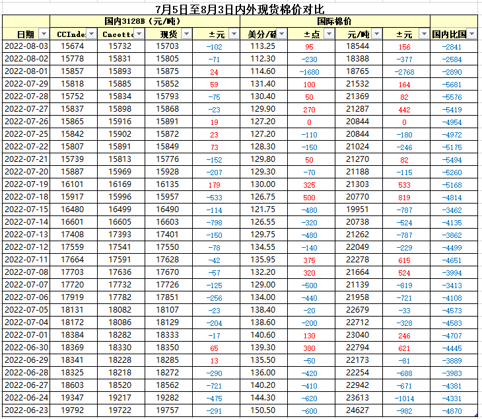This screenshot has width=482, height=419.
Task: Select date cell 2022-07-05
Action: click(x=26, y=310)
